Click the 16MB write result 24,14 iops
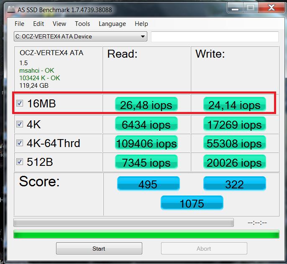This screenshot has height=264, width=287. pos(234,104)
